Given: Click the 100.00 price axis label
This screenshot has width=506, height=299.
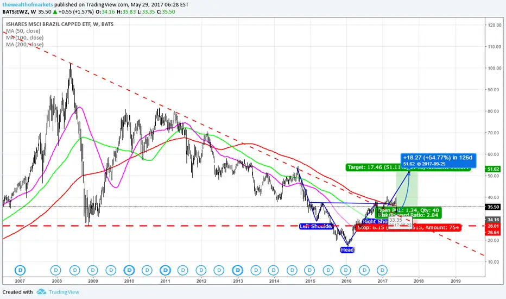Looking at the screenshot, I should pyautogui.click(x=495, y=68).
